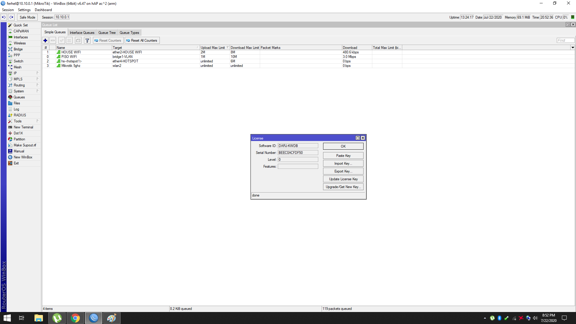Open queue list filter
The image size is (576, 324).
coord(87,40)
